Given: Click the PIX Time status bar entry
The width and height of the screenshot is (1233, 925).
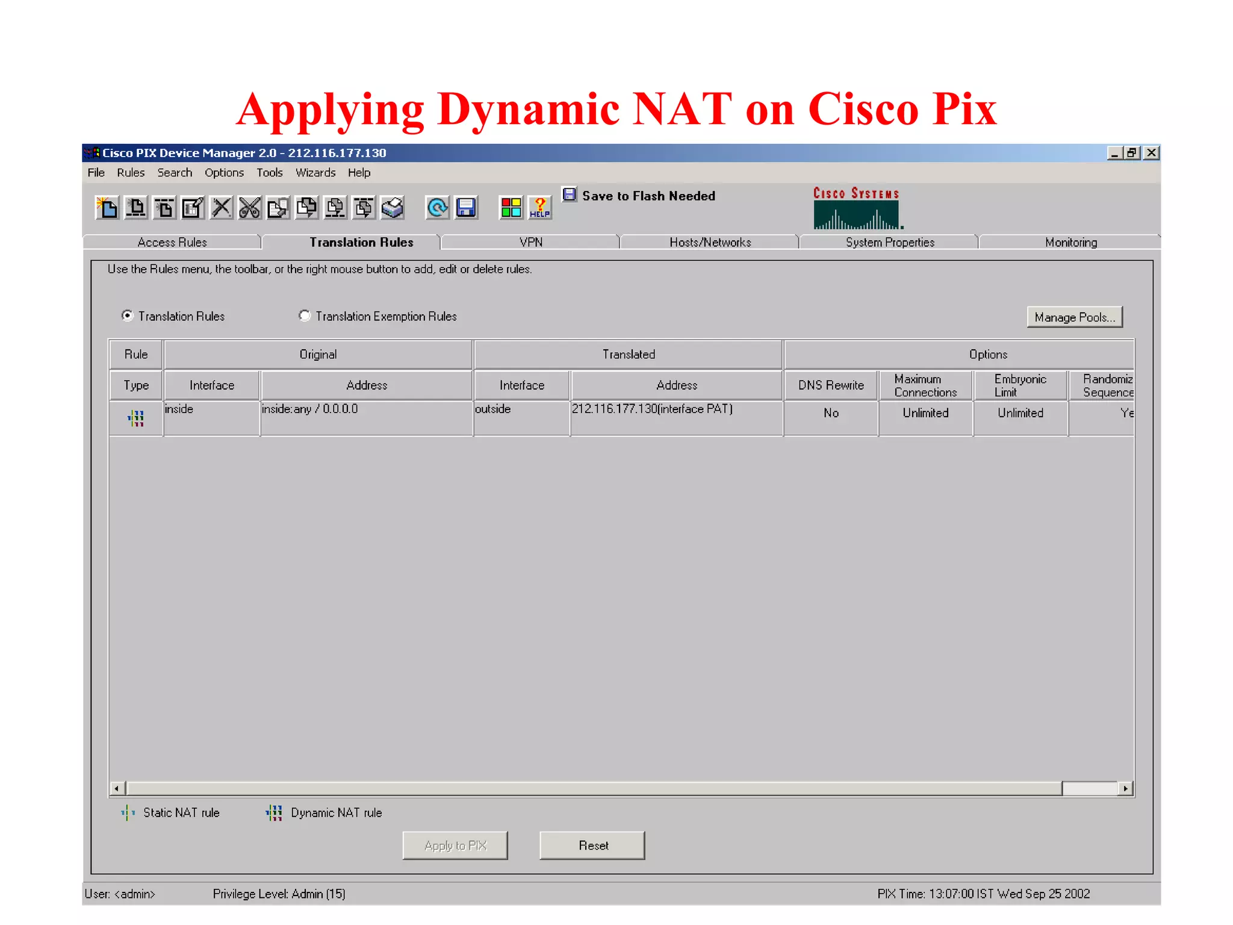Looking at the screenshot, I should tap(983, 894).
